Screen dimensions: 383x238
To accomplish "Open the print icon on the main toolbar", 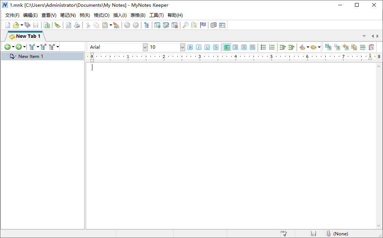I will [77, 25].
